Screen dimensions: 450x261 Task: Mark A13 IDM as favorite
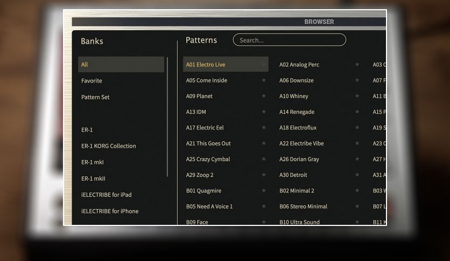coord(264,112)
